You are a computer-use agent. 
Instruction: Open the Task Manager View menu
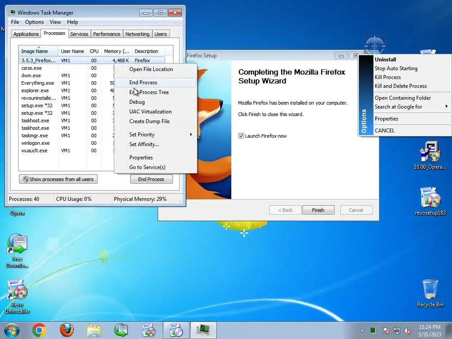[x=55, y=22]
